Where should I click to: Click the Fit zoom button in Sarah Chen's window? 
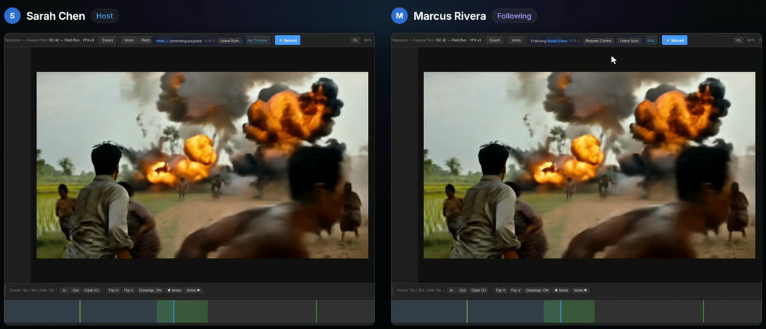coord(356,40)
